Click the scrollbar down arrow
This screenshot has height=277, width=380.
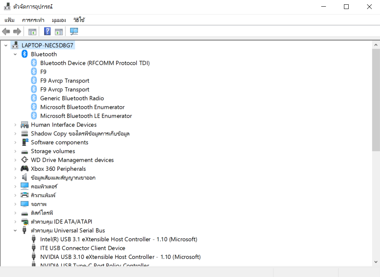pyautogui.click(x=376, y=262)
